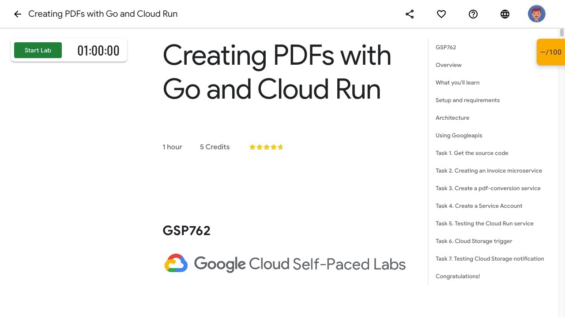Open the help question mark icon
565x317 pixels.
pyautogui.click(x=473, y=14)
